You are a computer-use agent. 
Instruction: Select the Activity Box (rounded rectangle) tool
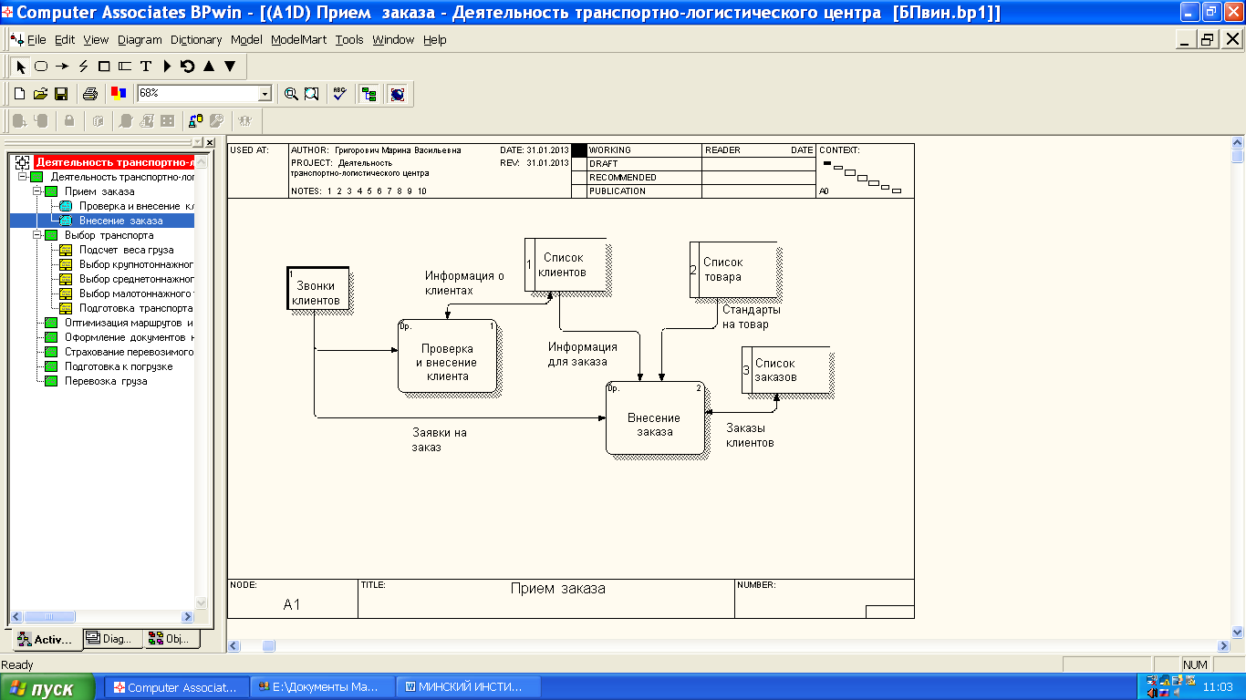41,67
